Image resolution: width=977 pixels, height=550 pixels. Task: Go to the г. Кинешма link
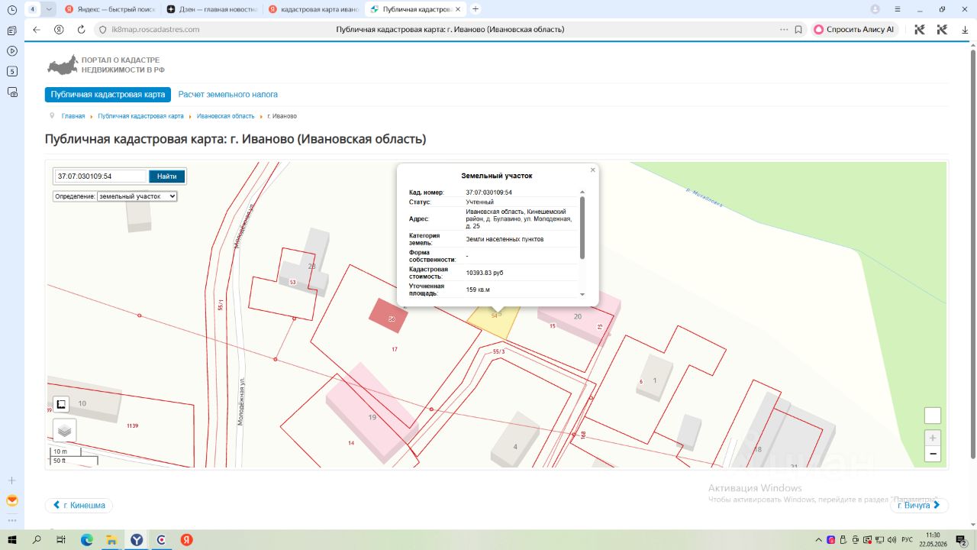coord(79,506)
